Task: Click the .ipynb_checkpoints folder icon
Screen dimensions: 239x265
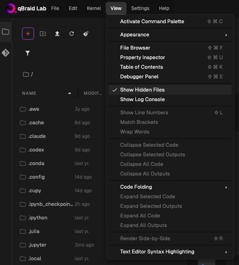Action: point(23,204)
